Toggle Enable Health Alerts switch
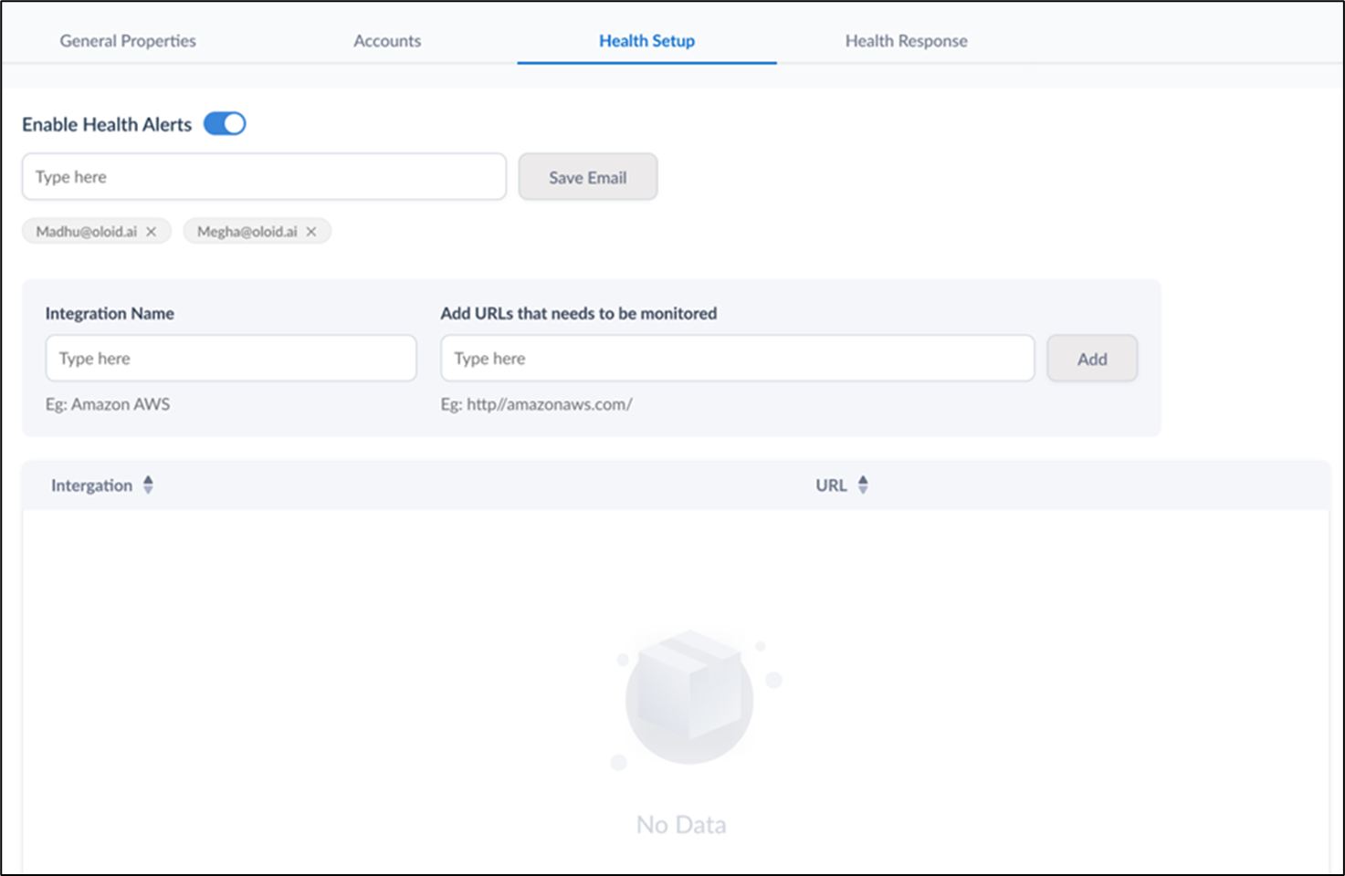Viewport: 1345px width, 876px height. point(225,124)
